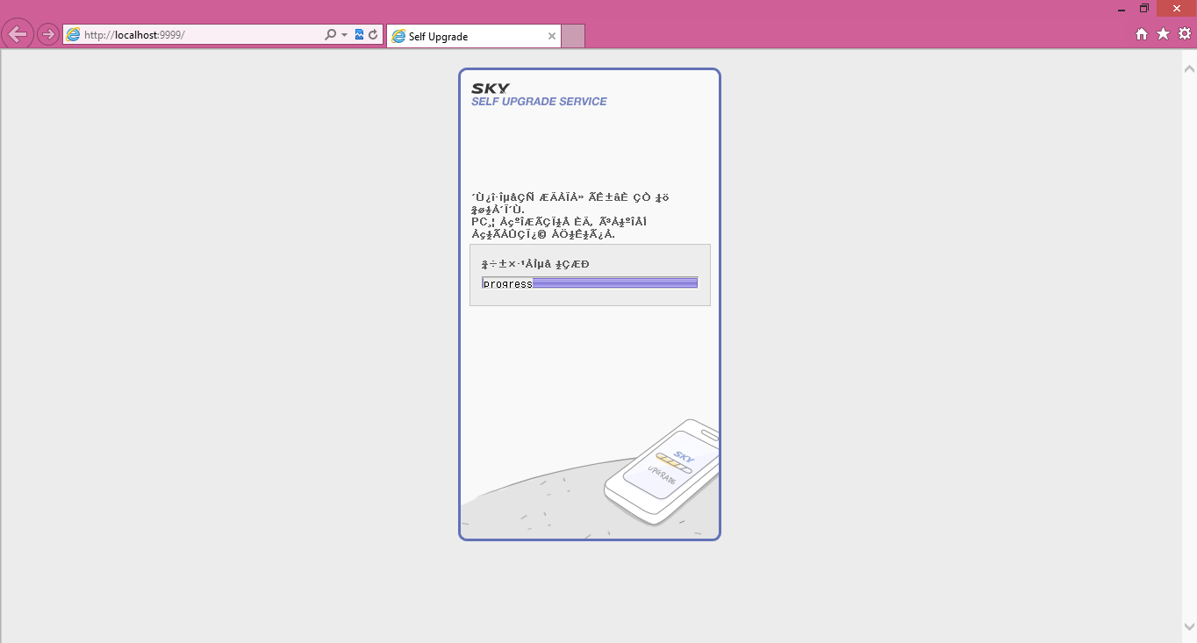Viewport: 1197px width, 643px height.
Task: Click the purple upgrade progress bar
Action: (614, 283)
